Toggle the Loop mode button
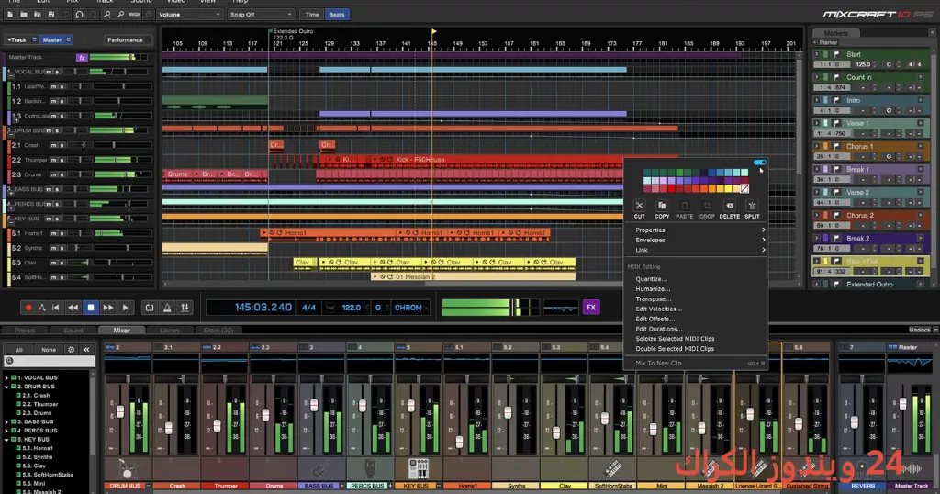 pyautogui.click(x=150, y=308)
